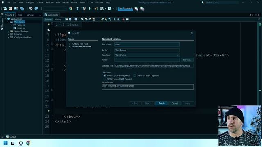The height and width of the screenshot is (147, 262).
Task: Select JSP File (Standard Syntax) radio button
Action: coord(105,76)
